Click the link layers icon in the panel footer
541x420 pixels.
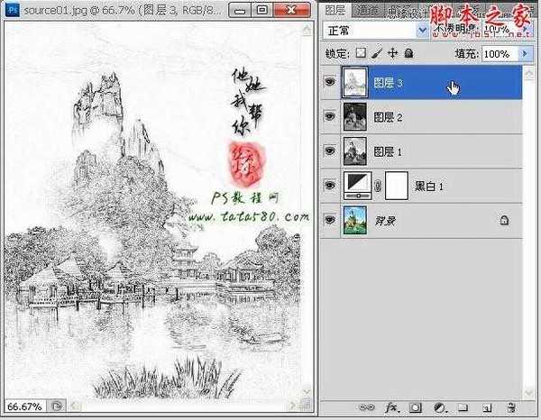(366, 407)
